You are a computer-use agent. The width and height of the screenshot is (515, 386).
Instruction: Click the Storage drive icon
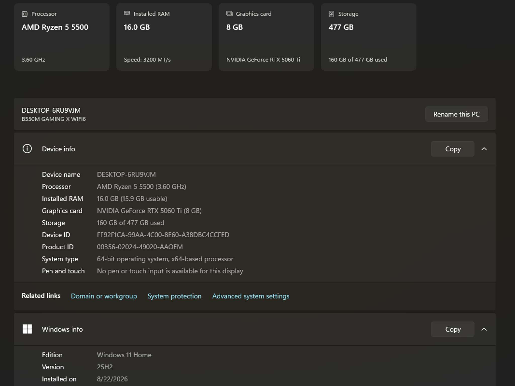tap(331, 14)
